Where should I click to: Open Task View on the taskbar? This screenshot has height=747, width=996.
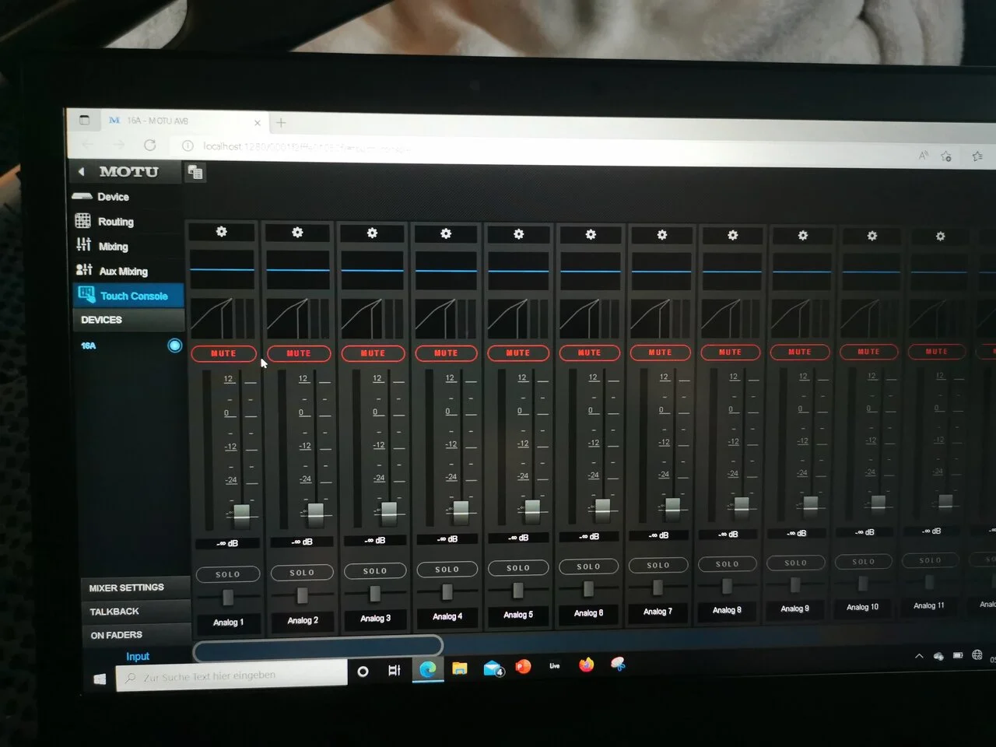tap(395, 670)
